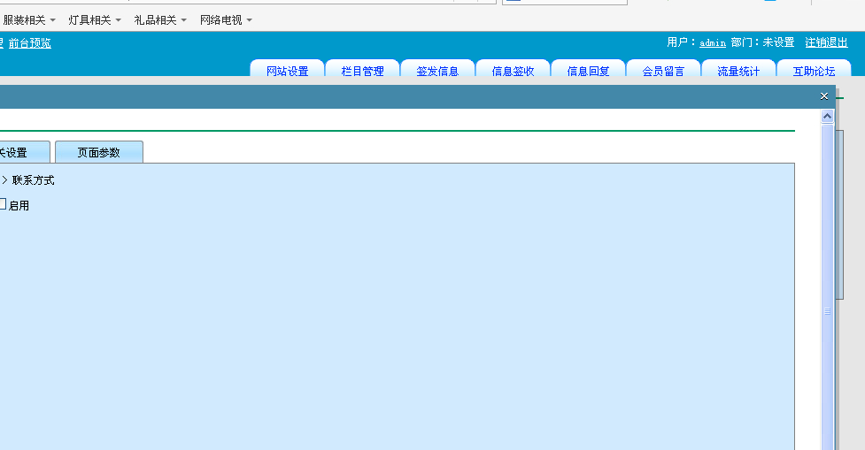Screen dimensions: 865x450
Task: Open the 灯具相关 dropdown menu
Action: [x=95, y=19]
